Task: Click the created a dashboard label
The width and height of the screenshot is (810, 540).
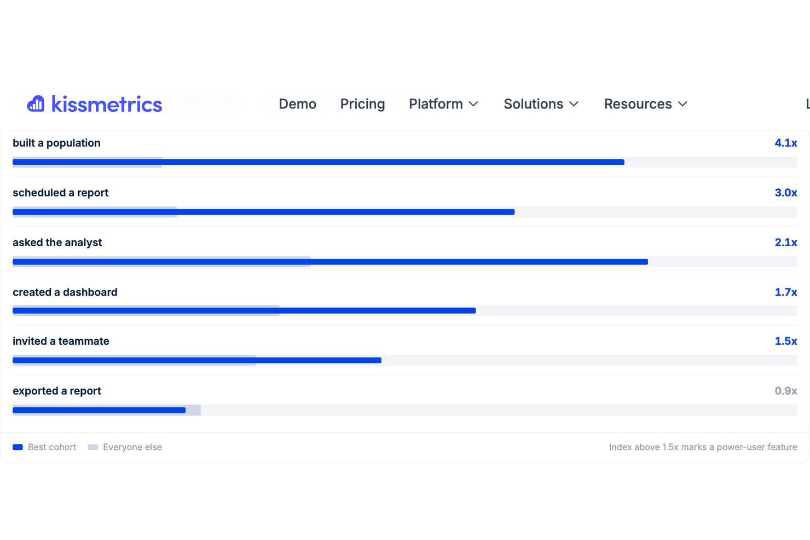Action: [x=65, y=292]
